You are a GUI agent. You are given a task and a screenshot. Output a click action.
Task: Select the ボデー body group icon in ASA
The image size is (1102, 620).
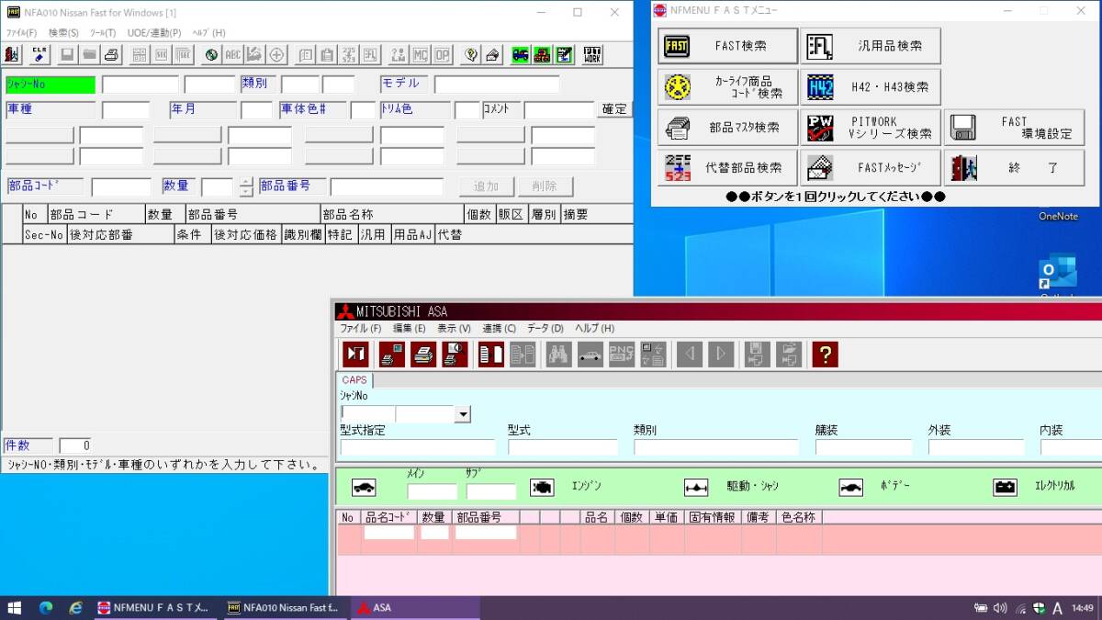click(850, 487)
